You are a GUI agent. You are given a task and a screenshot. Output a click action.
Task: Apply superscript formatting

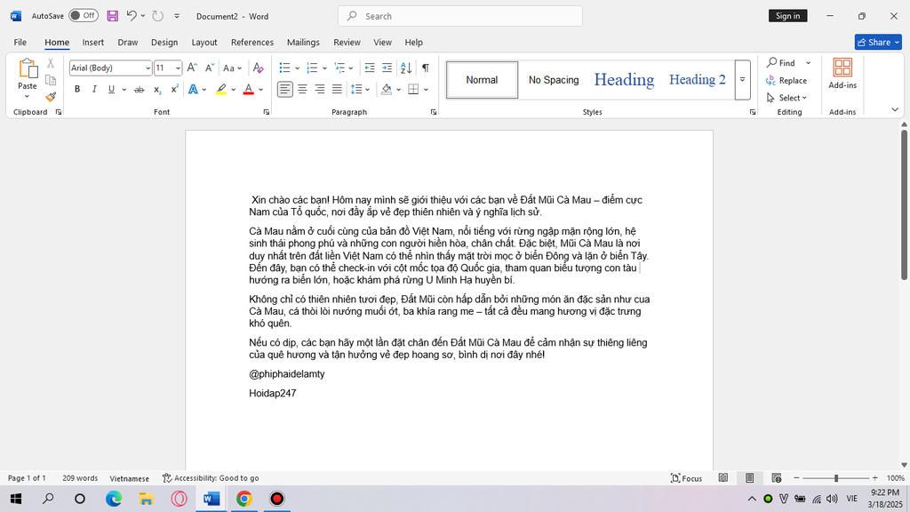[x=174, y=90]
